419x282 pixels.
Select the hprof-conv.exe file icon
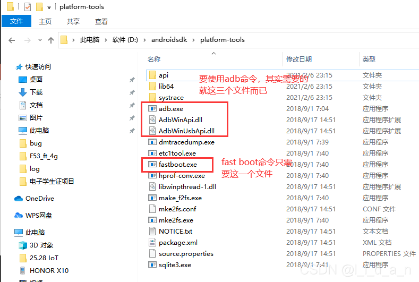[152, 176]
